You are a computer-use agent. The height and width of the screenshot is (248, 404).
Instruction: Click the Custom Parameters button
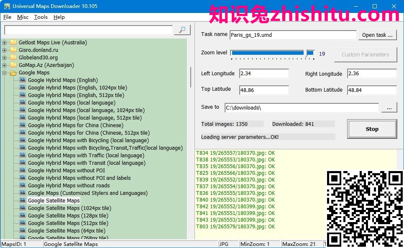366,55
